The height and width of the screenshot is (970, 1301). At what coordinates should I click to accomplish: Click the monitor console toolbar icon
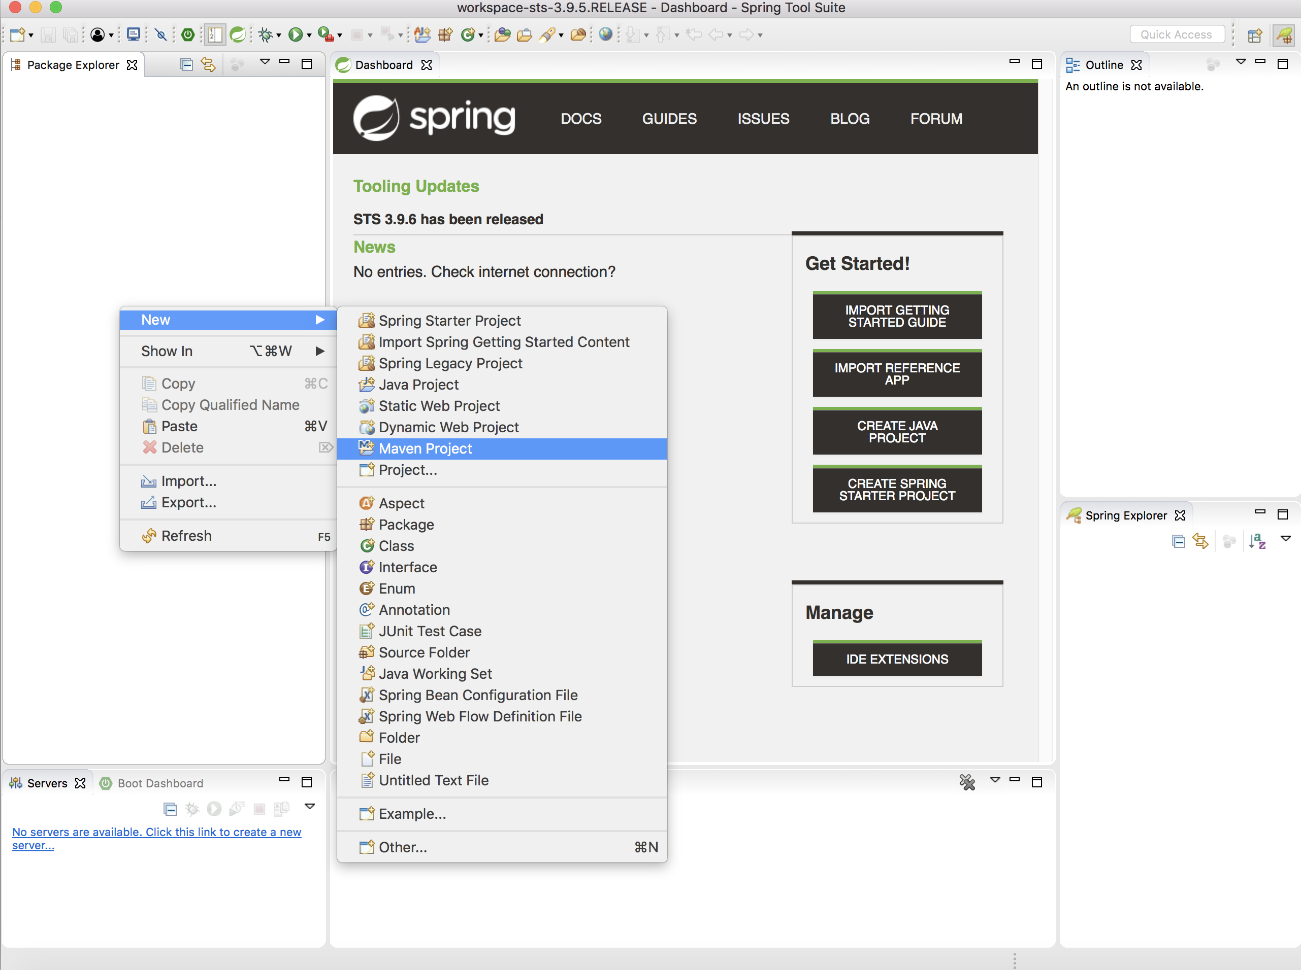tap(134, 34)
